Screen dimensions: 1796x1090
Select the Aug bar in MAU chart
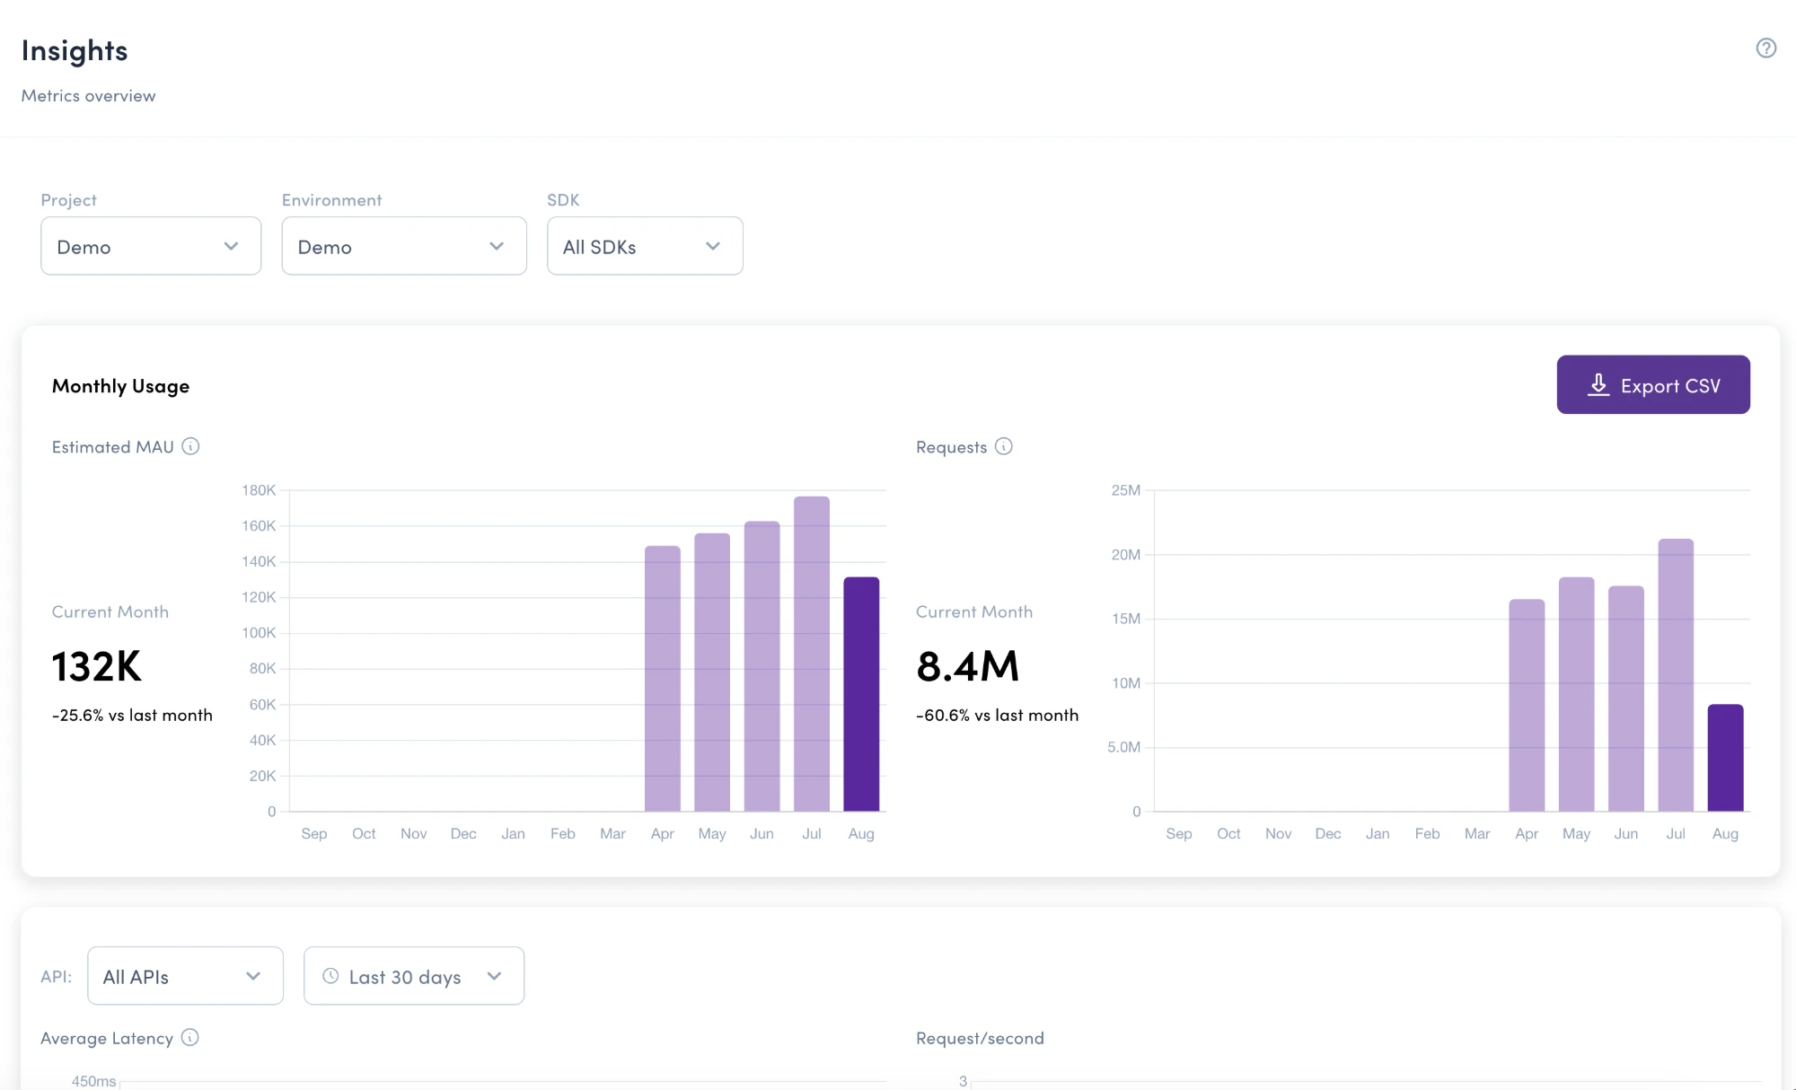click(861, 694)
